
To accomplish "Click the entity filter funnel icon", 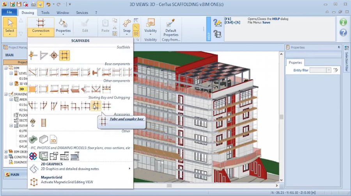I will point(335,70).
